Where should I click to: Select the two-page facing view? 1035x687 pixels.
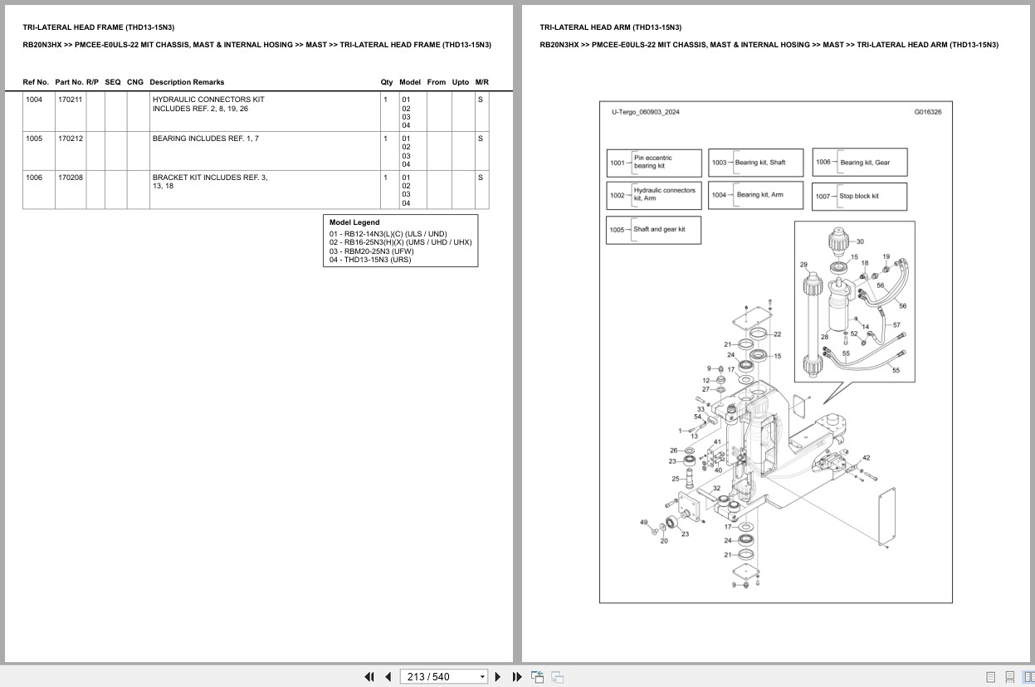[x=1028, y=677]
